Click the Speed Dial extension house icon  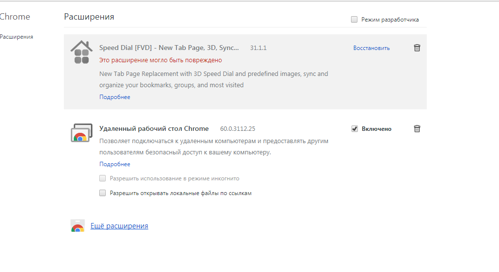coord(82,52)
